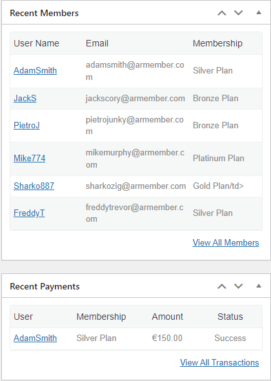Open JackS member profile link

tap(25, 99)
